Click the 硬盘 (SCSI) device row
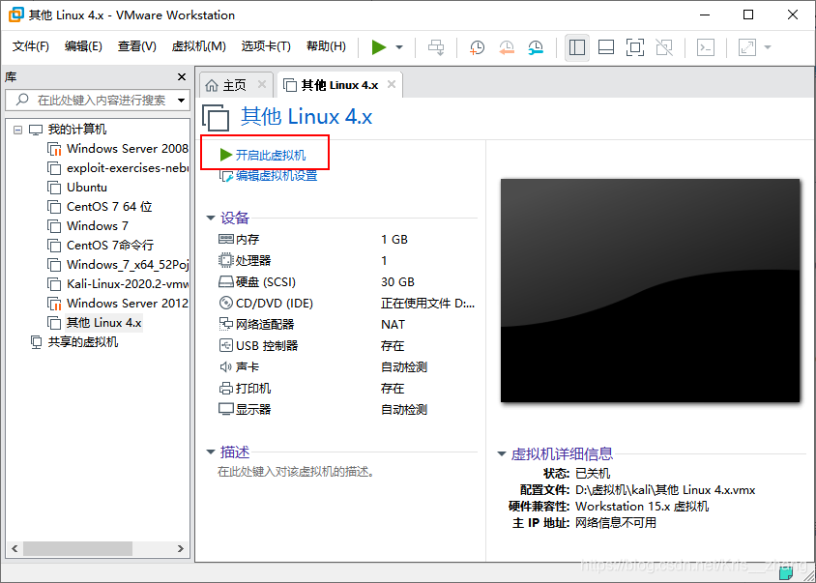816x583 pixels. (x=346, y=281)
